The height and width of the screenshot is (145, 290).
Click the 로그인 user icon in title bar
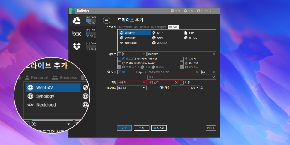pos(198,11)
